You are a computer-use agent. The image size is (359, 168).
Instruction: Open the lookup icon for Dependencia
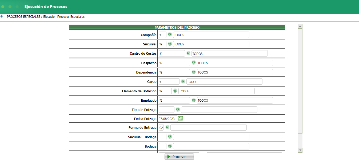[194, 72]
